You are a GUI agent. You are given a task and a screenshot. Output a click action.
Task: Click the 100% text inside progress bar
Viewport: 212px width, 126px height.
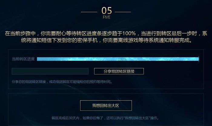pos(122,59)
